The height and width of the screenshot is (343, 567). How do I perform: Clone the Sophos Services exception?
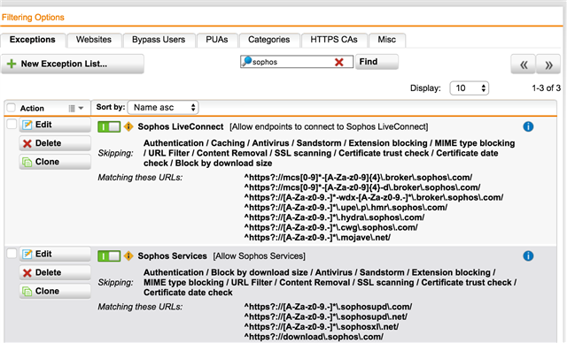pyautogui.click(x=55, y=291)
